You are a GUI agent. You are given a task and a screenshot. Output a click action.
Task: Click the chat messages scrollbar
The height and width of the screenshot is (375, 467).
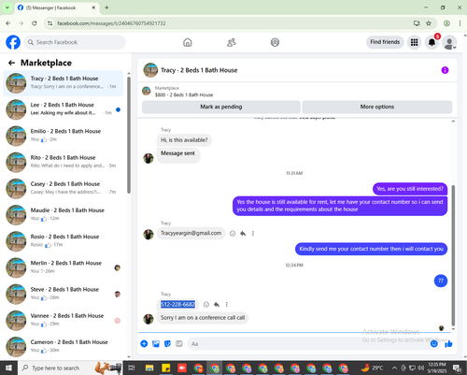click(x=453, y=255)
